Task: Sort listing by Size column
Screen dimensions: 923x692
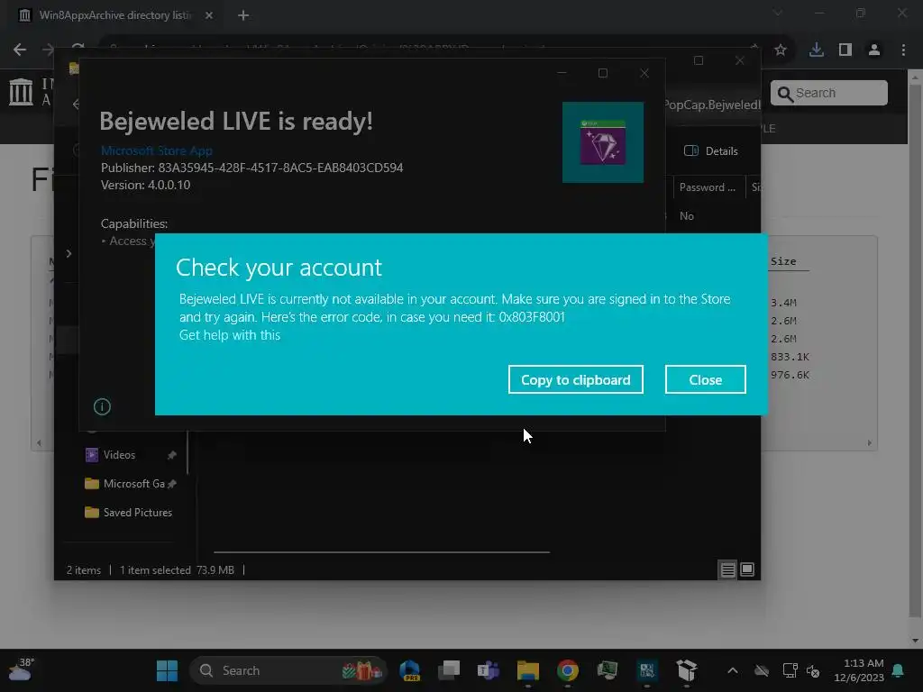Action: (x=783, y=261)
